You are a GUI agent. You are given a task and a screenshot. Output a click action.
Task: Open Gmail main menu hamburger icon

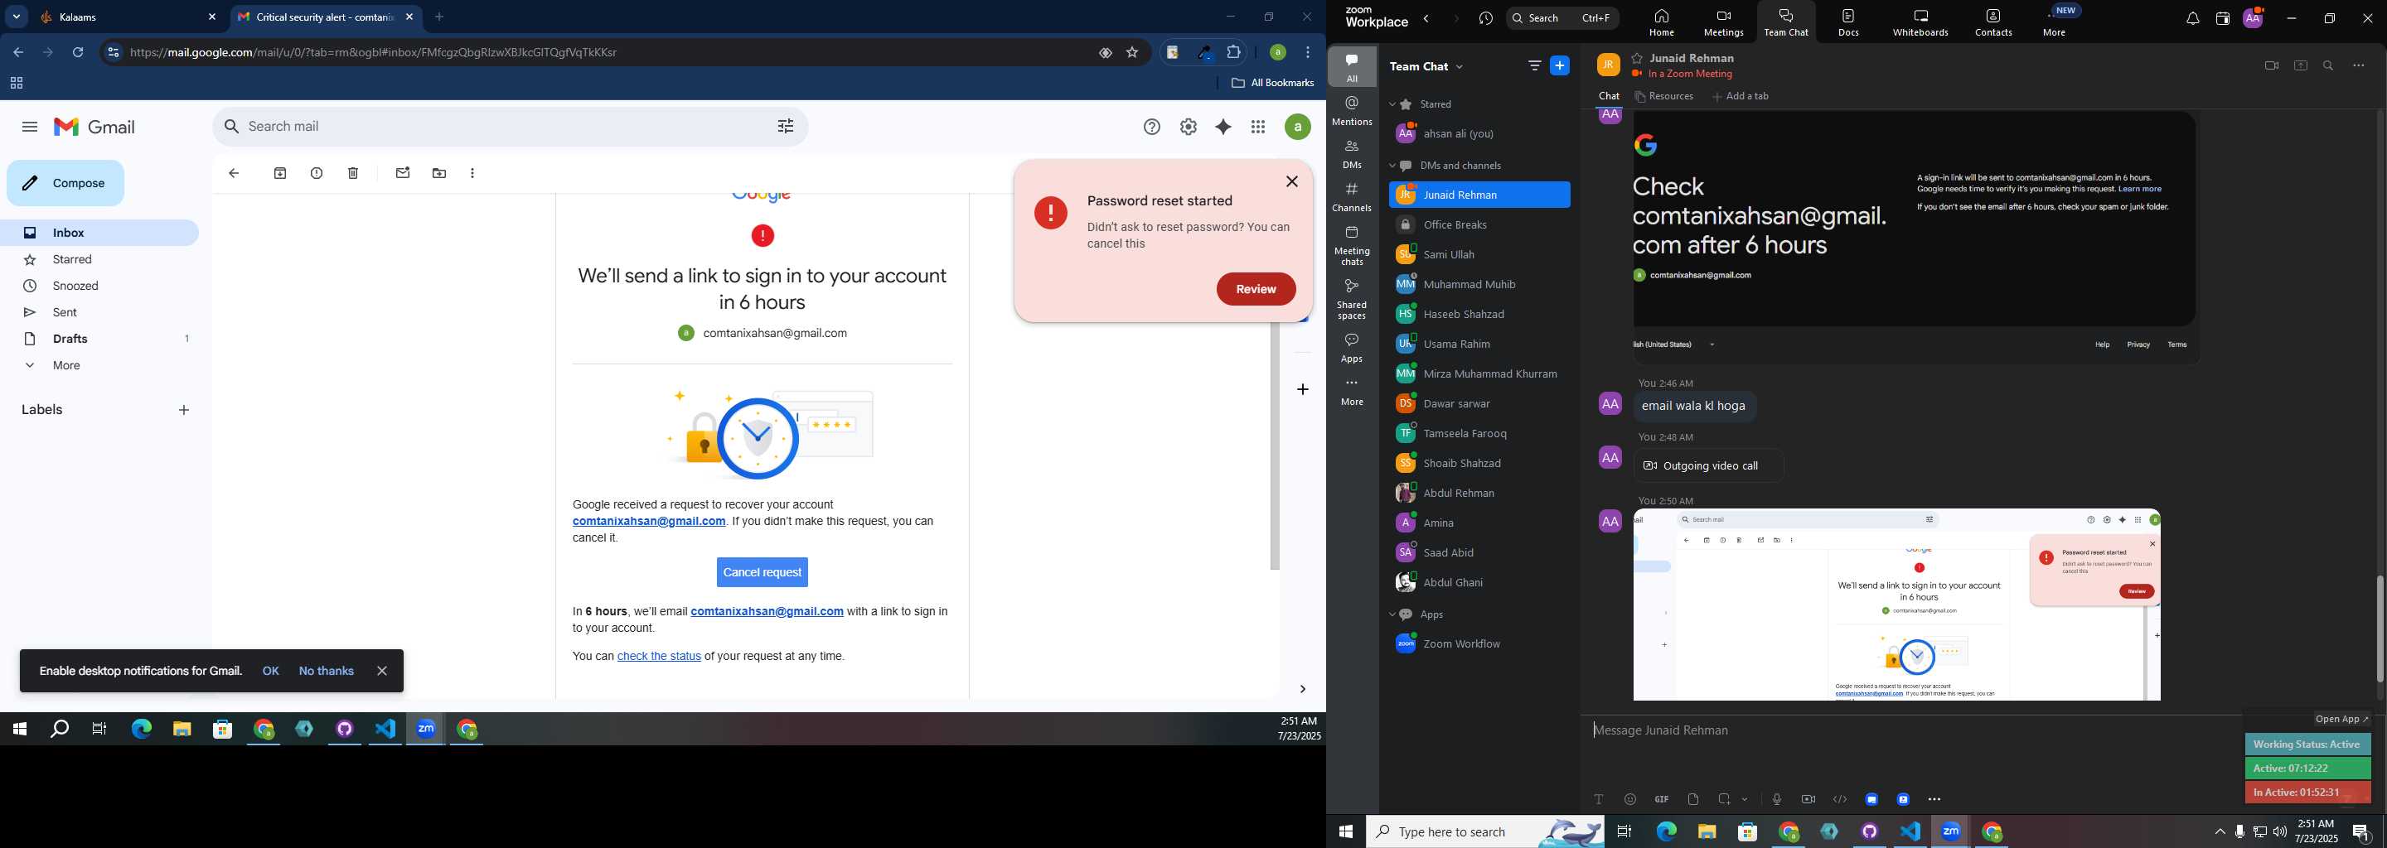(30, 127)
